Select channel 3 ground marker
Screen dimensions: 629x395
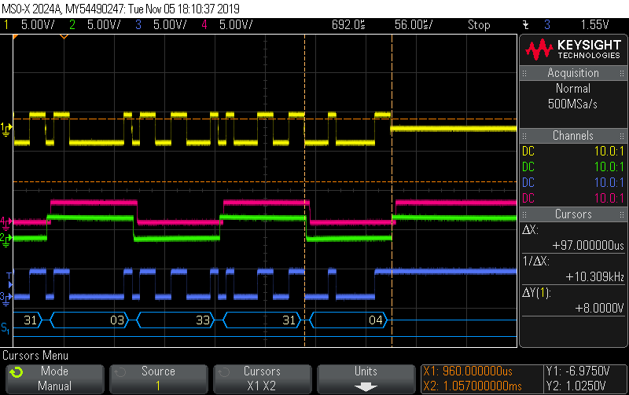tap(6, 298)
